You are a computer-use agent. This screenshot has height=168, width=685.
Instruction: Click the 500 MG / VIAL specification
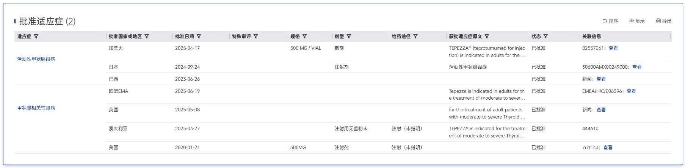coord(306,48)
